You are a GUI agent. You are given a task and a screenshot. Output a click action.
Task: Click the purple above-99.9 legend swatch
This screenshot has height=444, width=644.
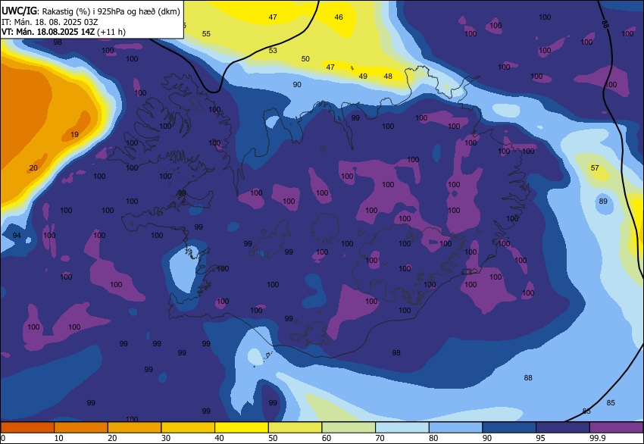[617, 427]
